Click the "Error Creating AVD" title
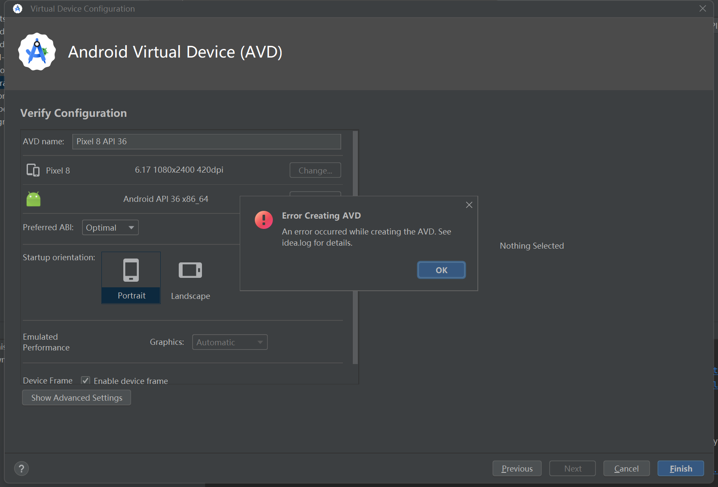Image resolution: width=718 pixels, height=487 pixels. (321, 216)
